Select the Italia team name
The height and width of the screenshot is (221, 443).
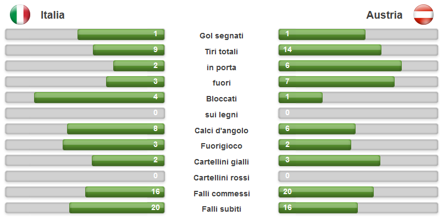coord(53,15)
